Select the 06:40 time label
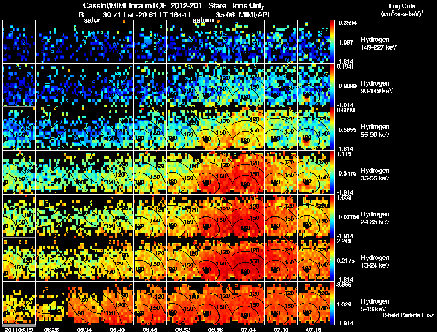 (117, 329)
